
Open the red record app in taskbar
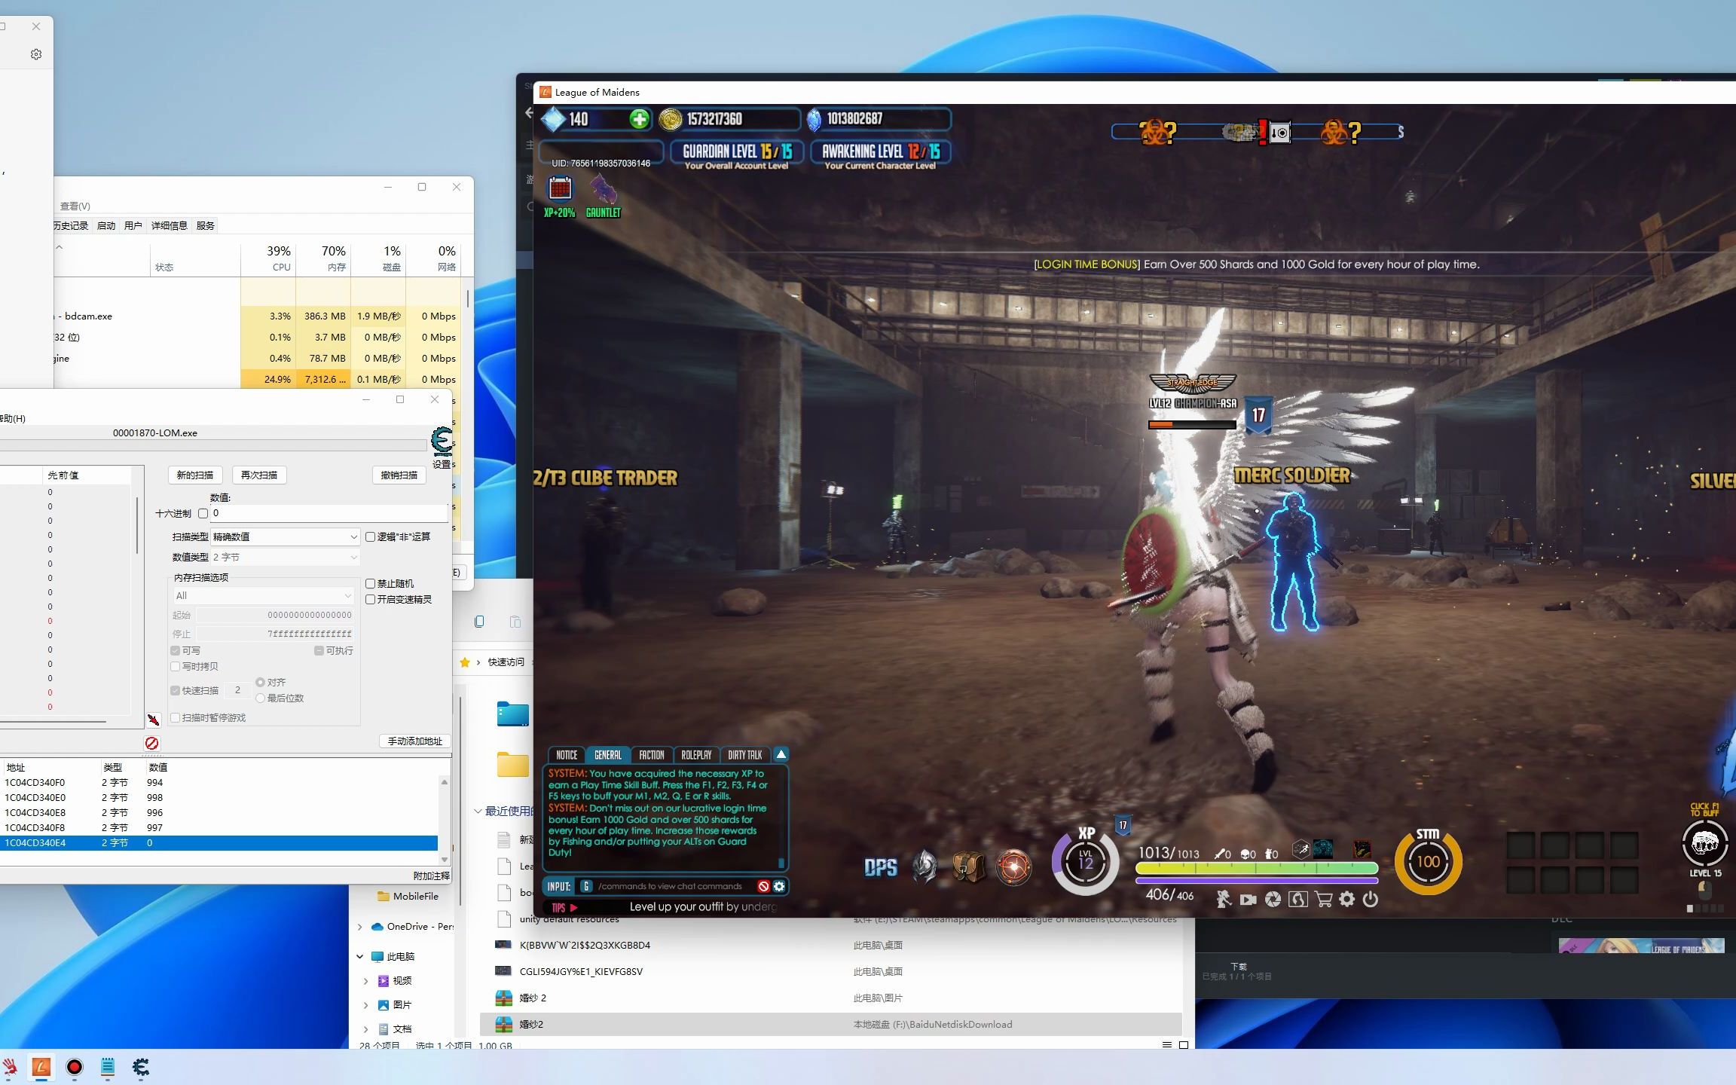(x=74, y=1067)
